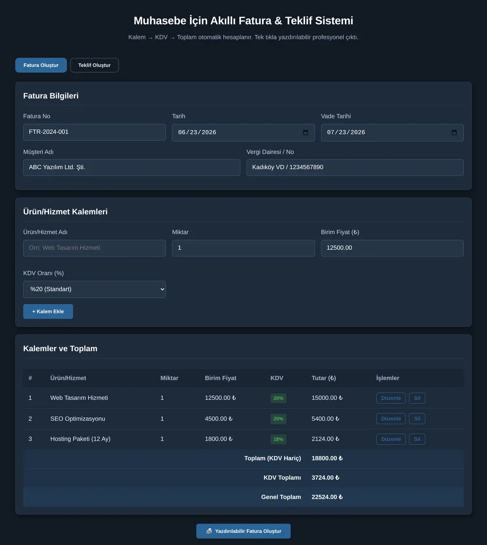Click the 15000.00 ₺ amount cell
This screenshot has height=545, width=487.
coord(327,398)
